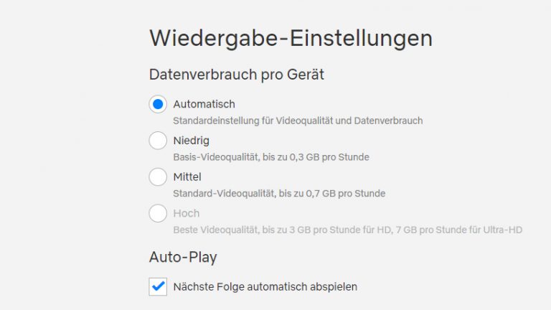The height and width of the screenshot is (310, 551).
Task: Click the greyed-out Hoch radio button
Action: [158, 213]
